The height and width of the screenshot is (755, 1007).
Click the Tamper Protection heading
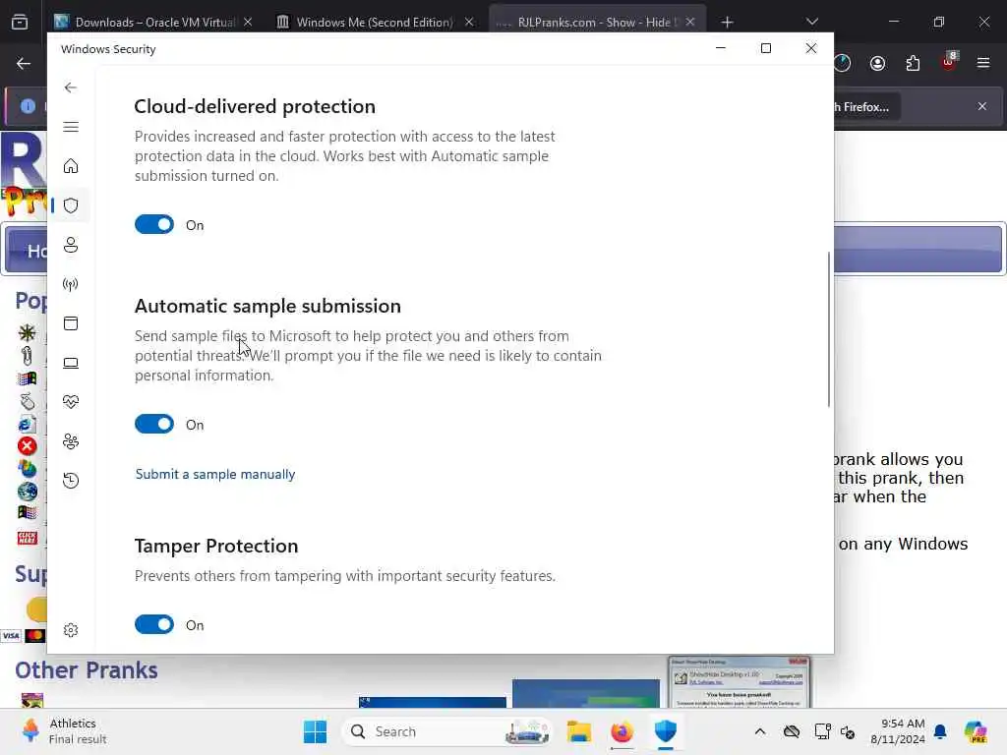[x=215, y=546]
